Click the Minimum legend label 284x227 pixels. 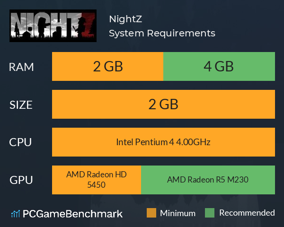[x=177, y=213]
